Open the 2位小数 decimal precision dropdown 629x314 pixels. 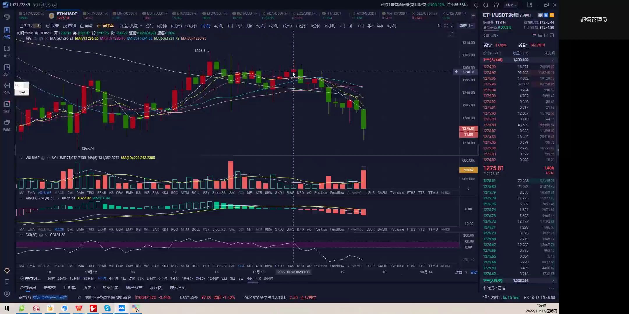pos(491,35)
